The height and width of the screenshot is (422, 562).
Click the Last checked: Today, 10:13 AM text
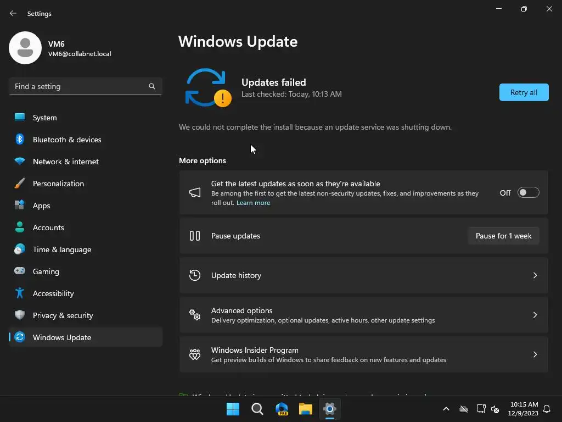tap(291, 94)
